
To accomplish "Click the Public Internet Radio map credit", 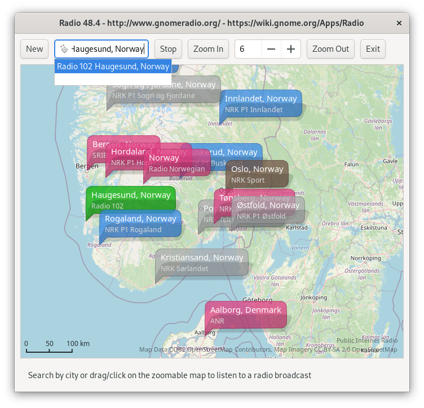I will (367, 340).
